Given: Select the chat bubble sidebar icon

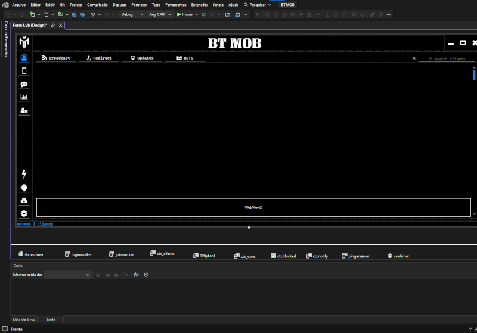Looking at the screenshot, I should (x=24, y=84).
